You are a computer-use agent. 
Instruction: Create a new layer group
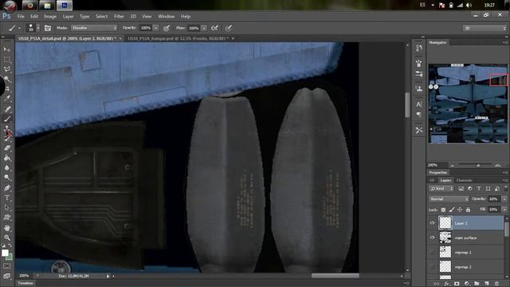pyautogui.click(x=477, y=284)
